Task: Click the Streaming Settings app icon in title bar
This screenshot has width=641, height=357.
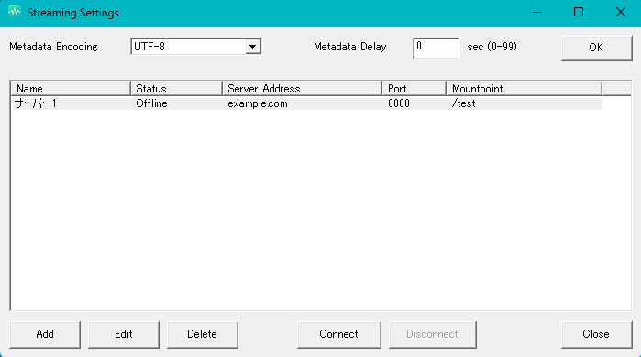Action: (15, 12)
